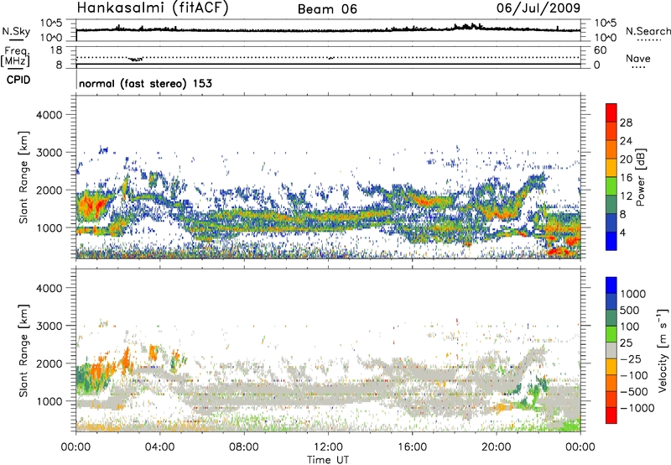
Task: Click the 'N.Sky' legend label
Action: (x=16, y=31)
